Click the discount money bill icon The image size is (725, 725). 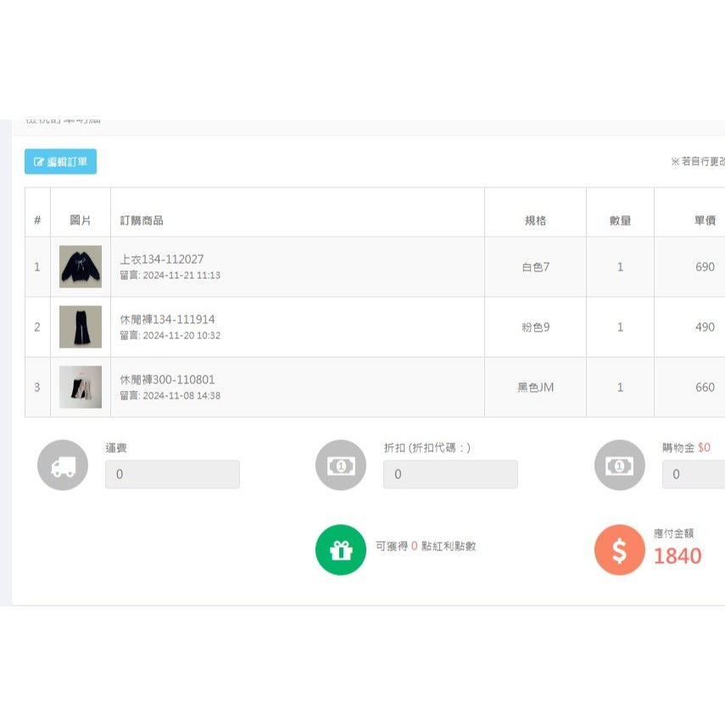click(341, 466)
